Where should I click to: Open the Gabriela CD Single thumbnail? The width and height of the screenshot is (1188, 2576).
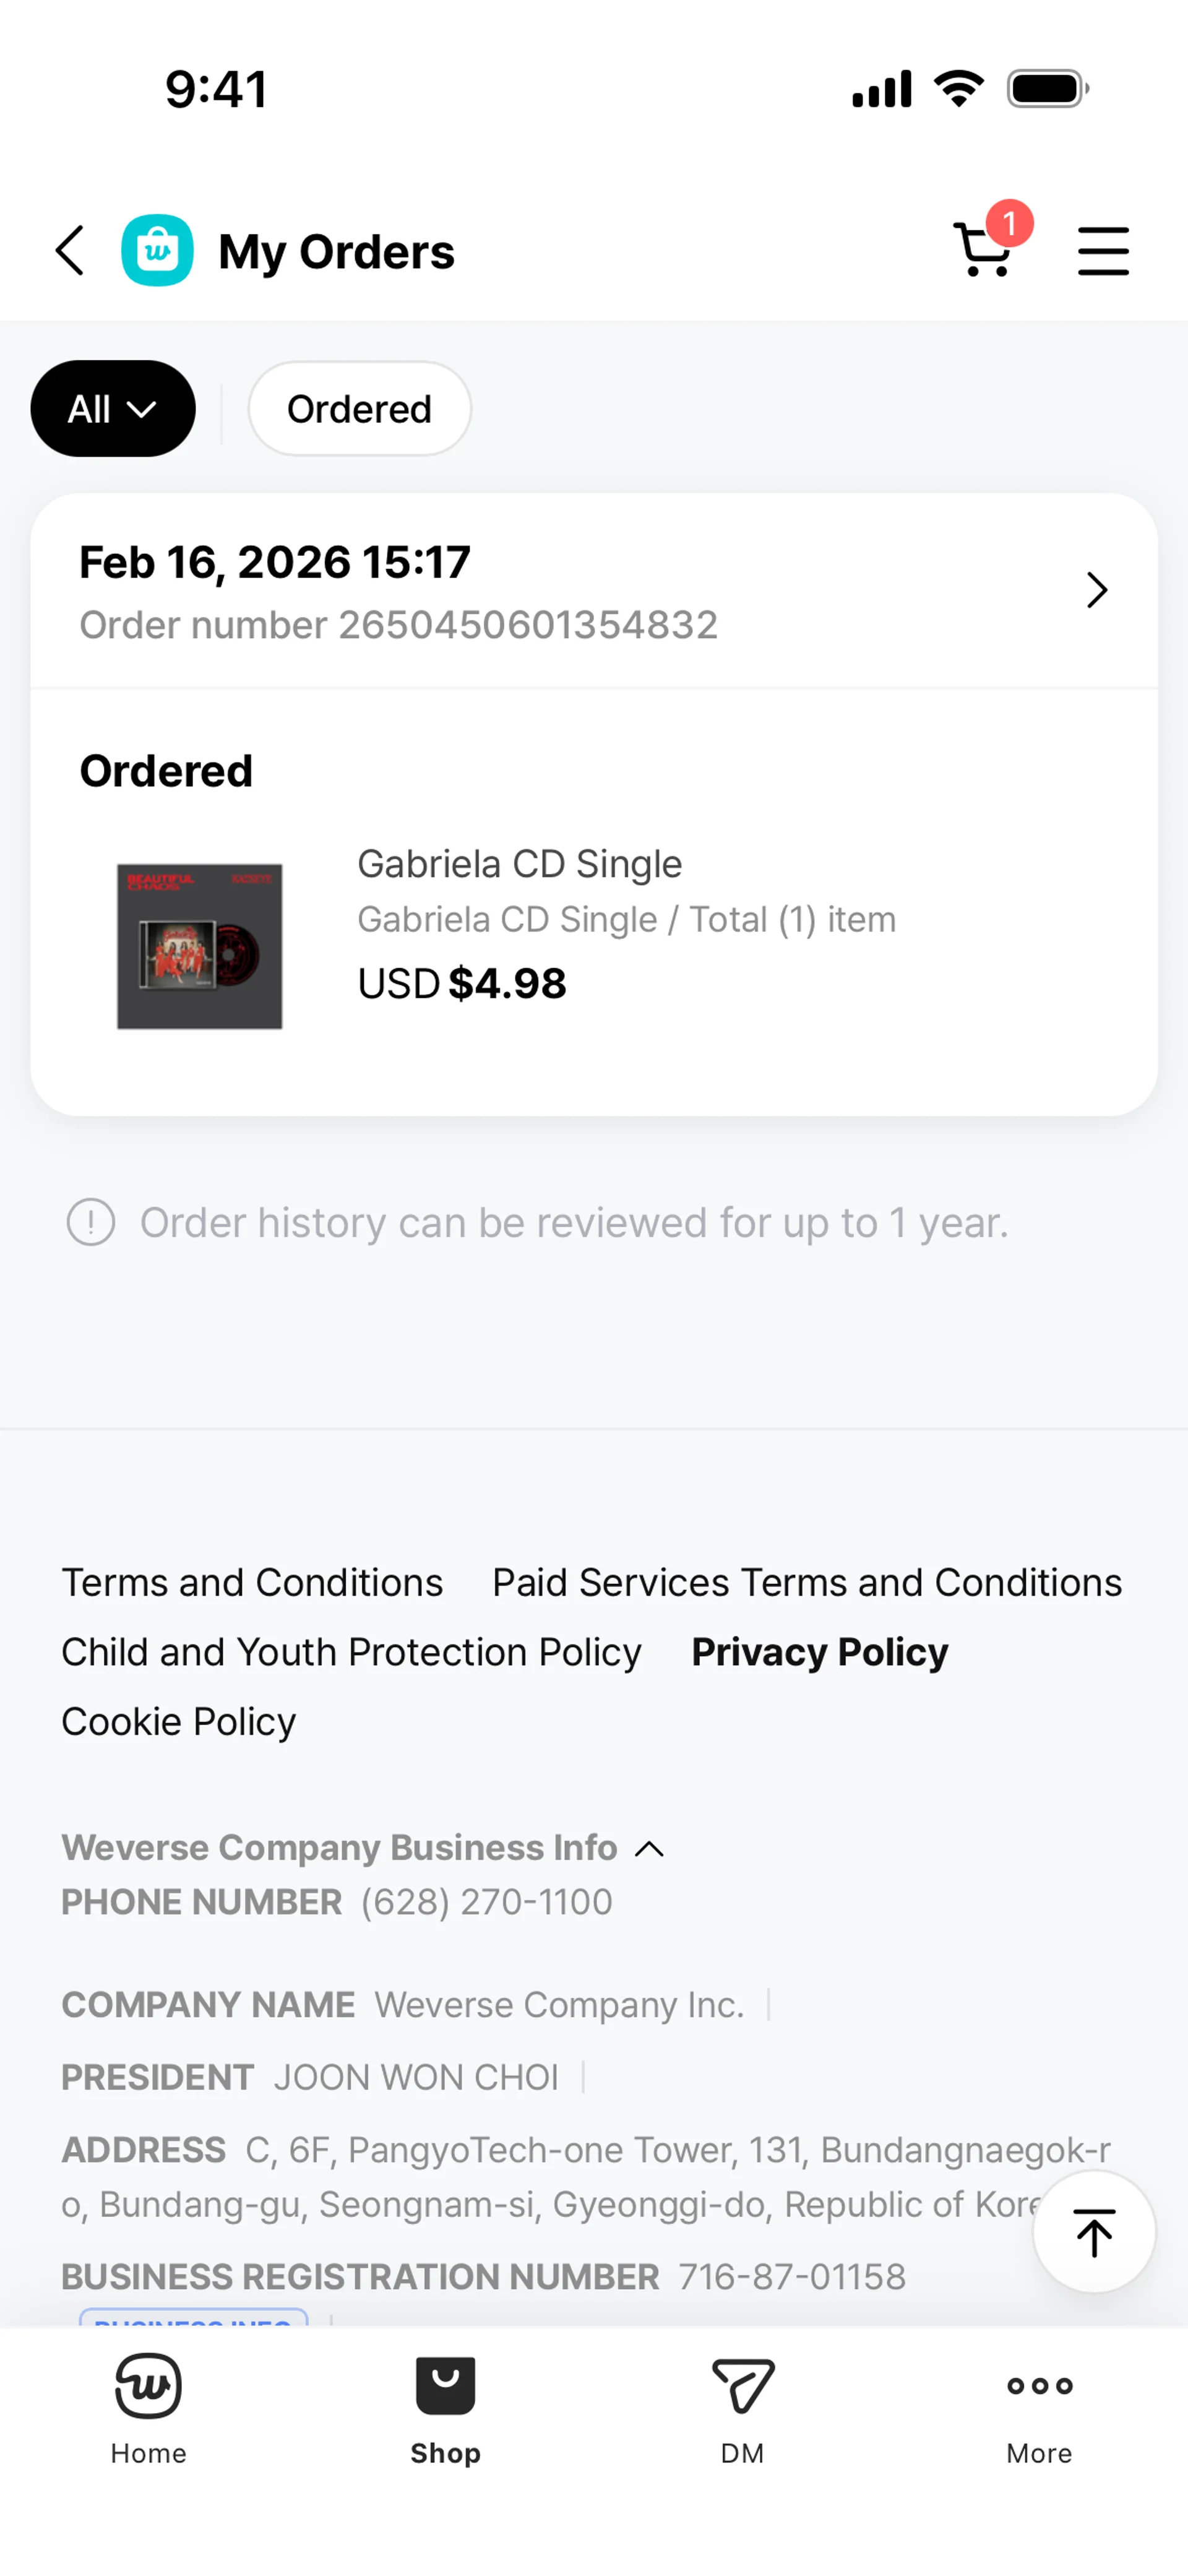pos(199,946)
